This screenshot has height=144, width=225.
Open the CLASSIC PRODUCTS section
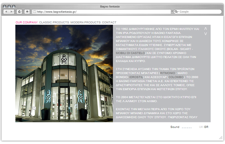click(54, 22)
